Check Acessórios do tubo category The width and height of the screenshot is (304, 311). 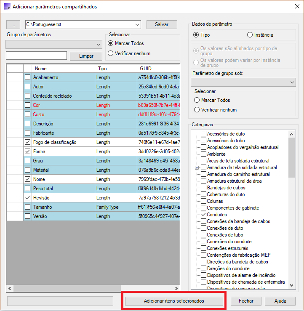point(203,141)
